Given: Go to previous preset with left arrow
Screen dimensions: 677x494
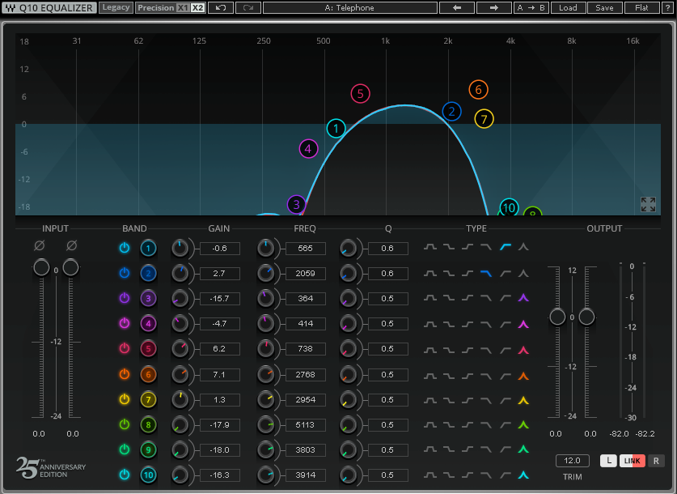Looking at the screenshot, I should [x=457, y=8].
